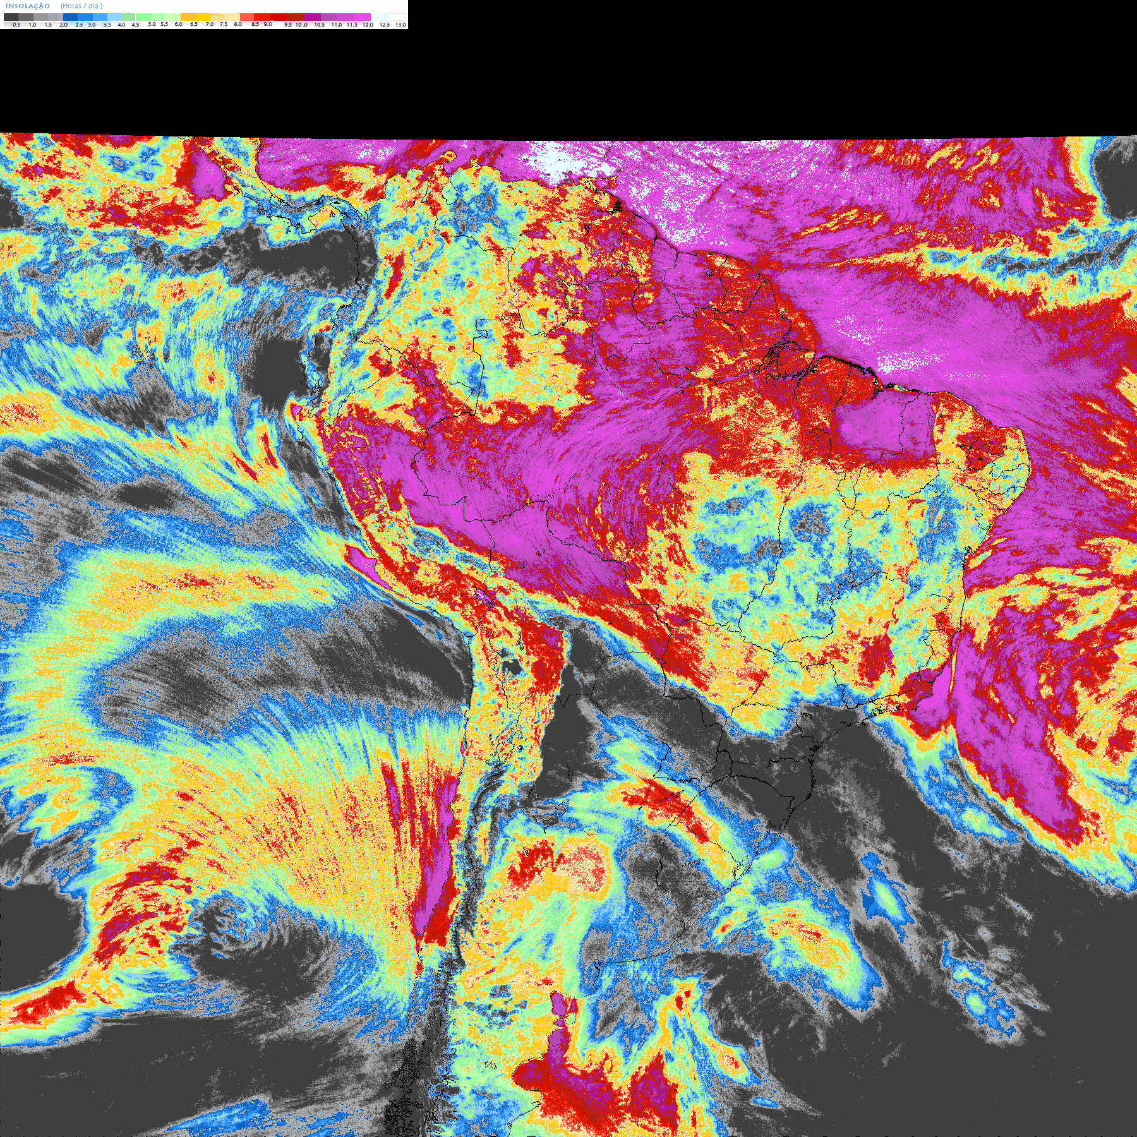This screenshot has height=1137, width=1137.
Task: Click the '(Horas / dia)' unit label
Action: pos(81,6)
